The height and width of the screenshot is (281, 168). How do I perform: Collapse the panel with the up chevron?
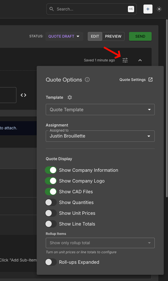(x=140, y=60)
